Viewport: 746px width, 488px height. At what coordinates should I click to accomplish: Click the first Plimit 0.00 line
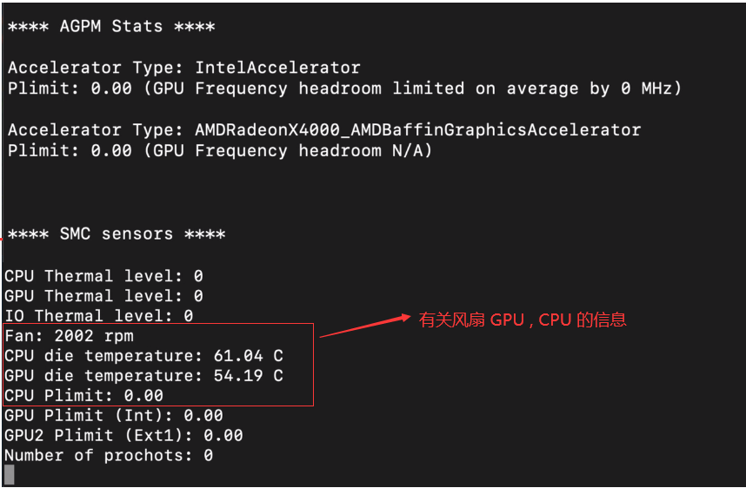point(344,89)
